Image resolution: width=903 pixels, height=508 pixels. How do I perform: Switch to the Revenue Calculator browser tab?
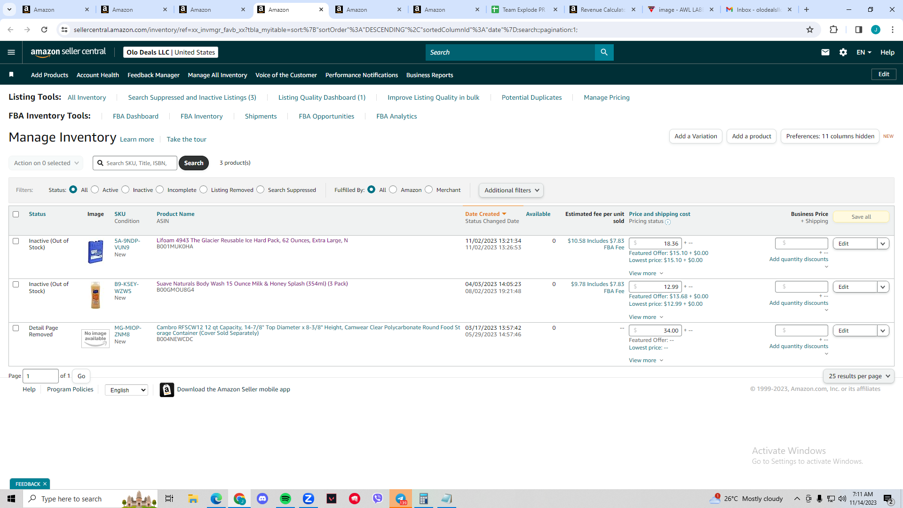coord(602,9)
